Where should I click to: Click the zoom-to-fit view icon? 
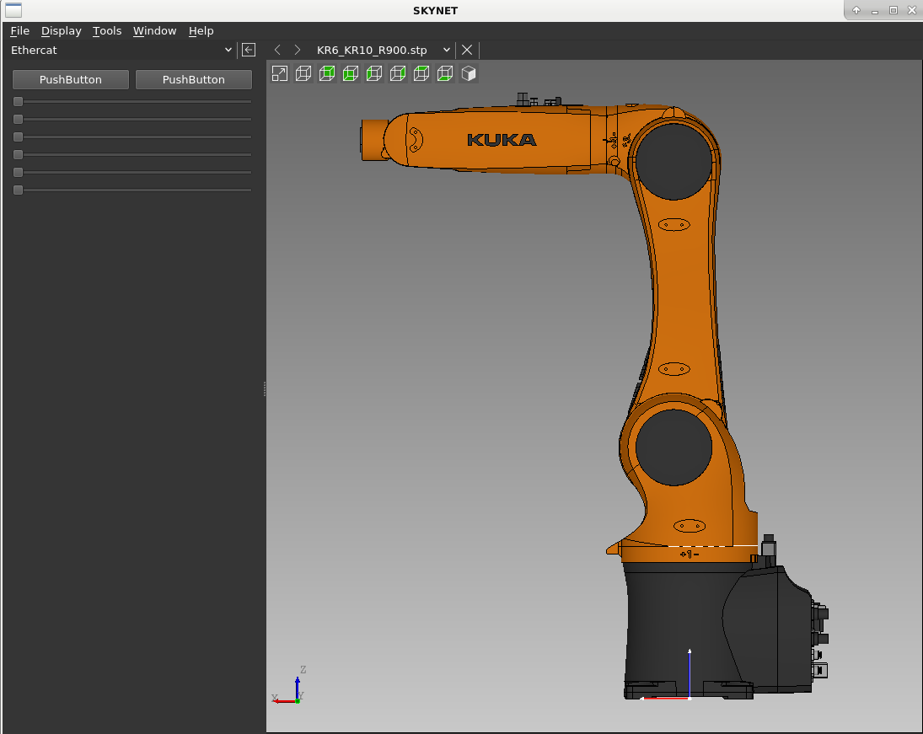(x=280, y=73)
